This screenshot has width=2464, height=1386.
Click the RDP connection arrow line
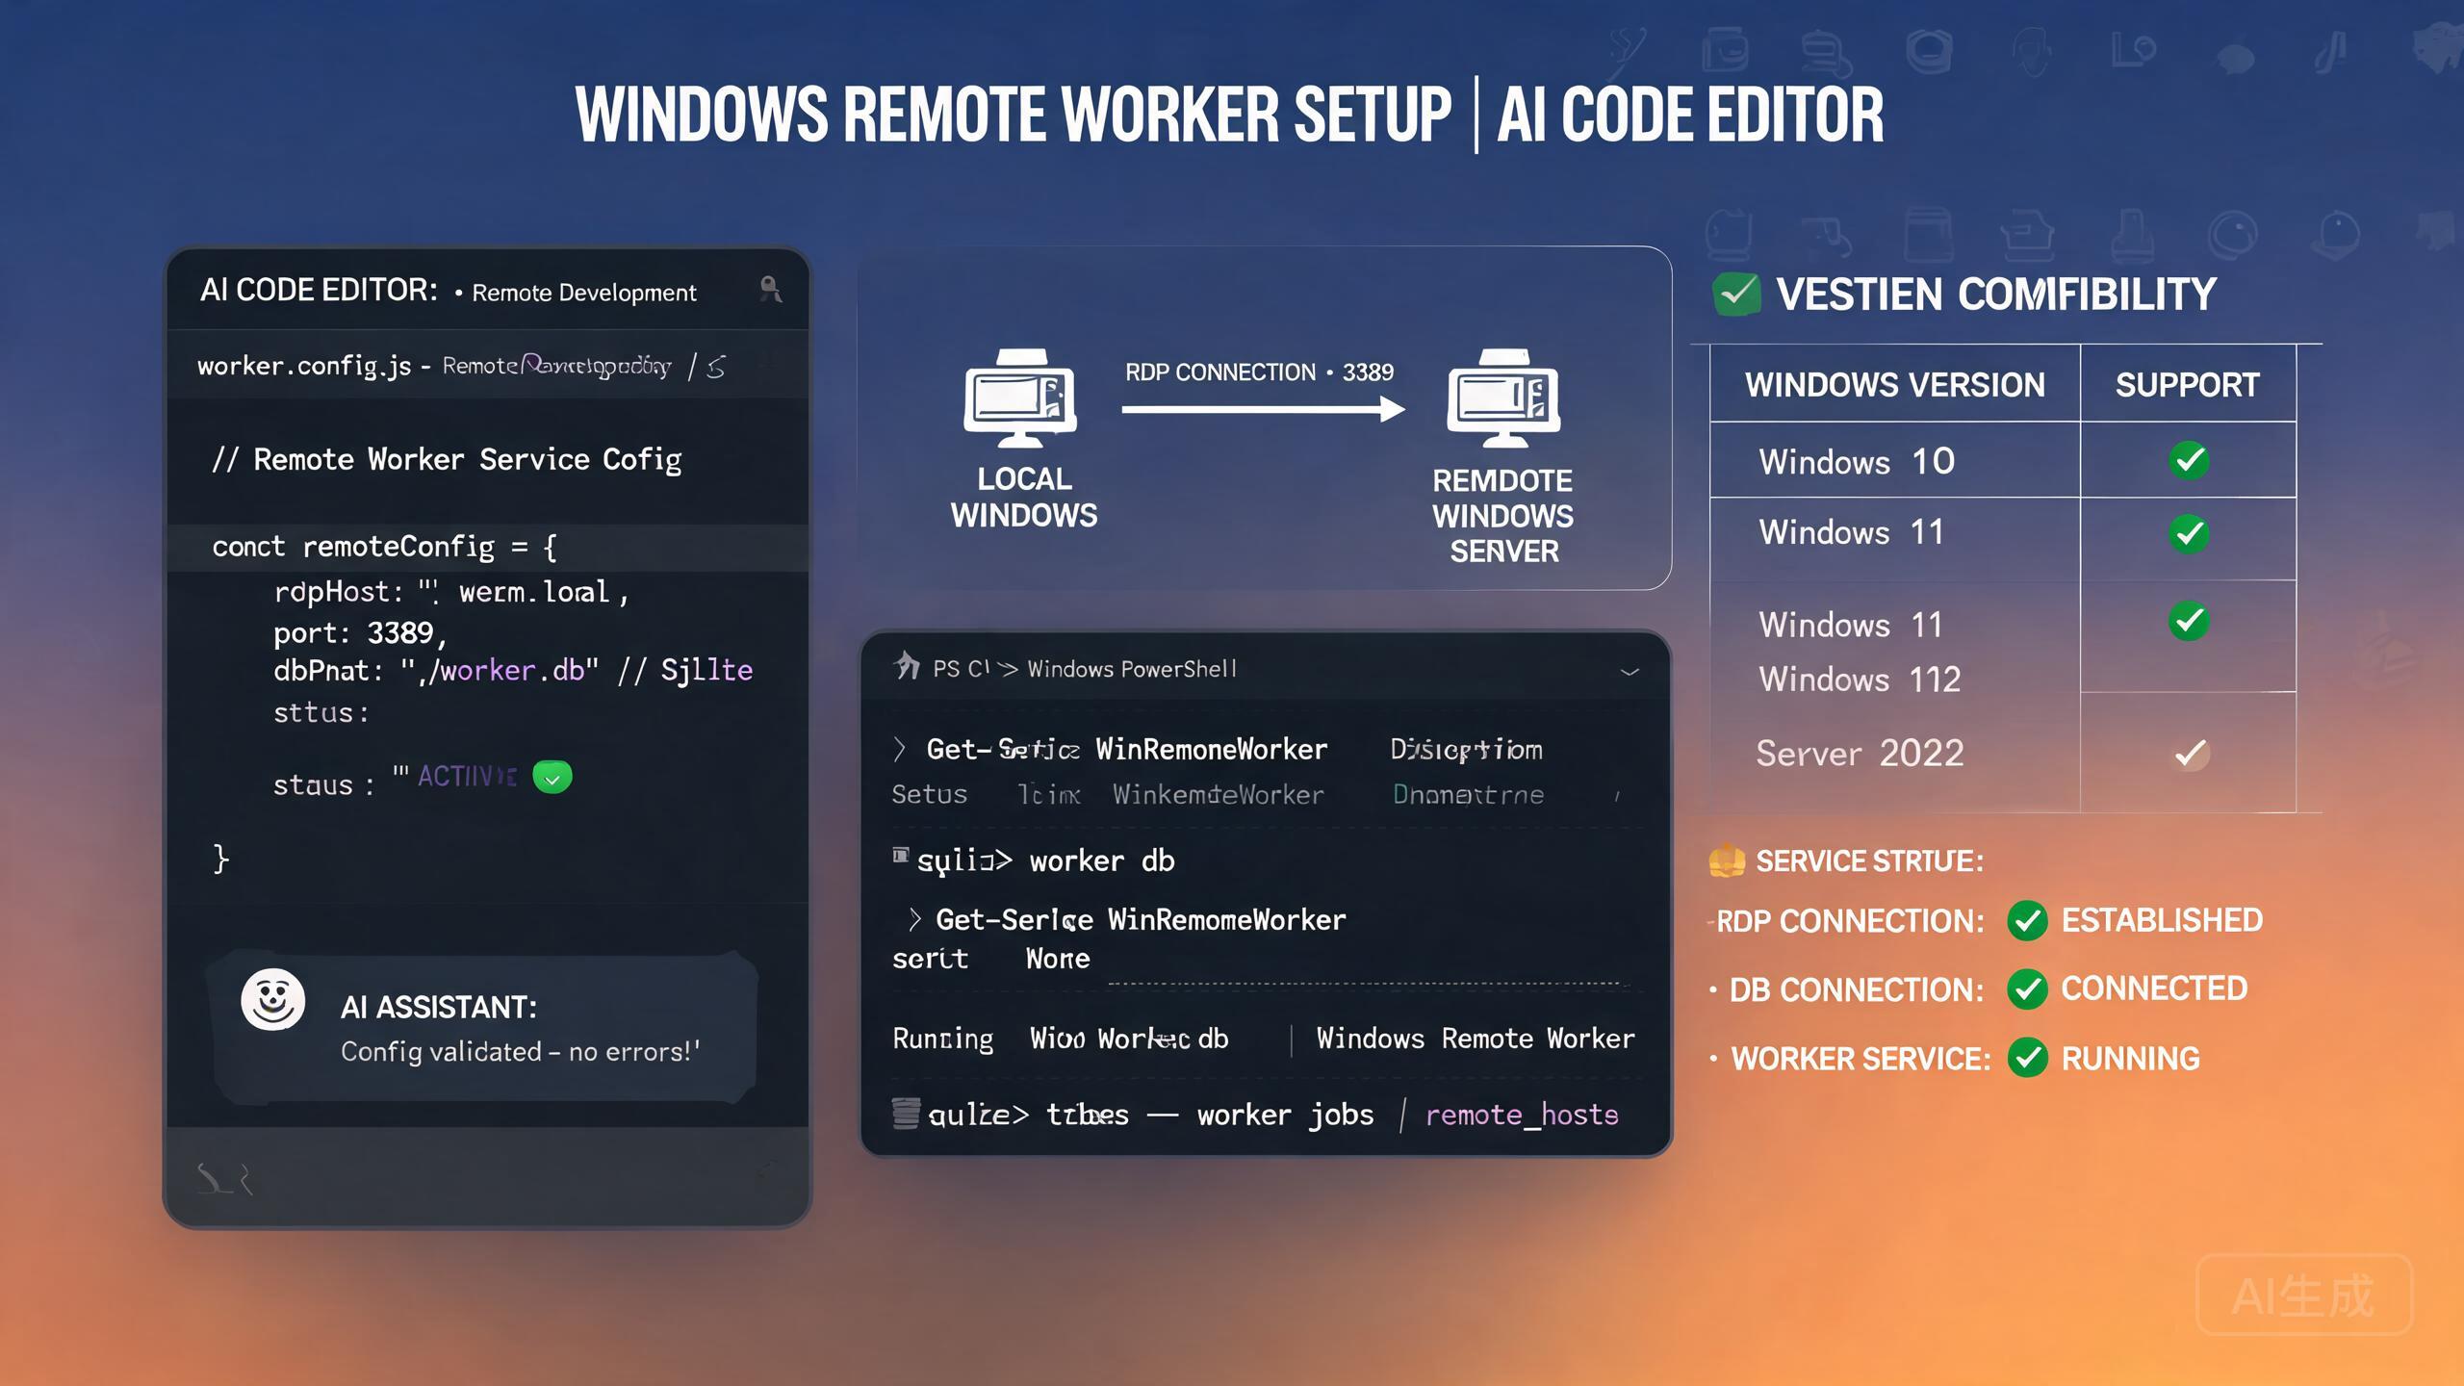tap(1263, 410)
